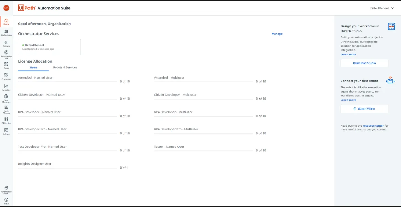Viewport: 401px width, 207px height.
Task: Open the resource center link
Action: tap(373, 126)
